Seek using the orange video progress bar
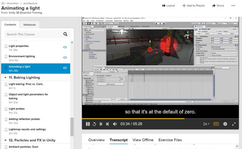Screen dimensions: 242x149 click(x=133, y=118)
